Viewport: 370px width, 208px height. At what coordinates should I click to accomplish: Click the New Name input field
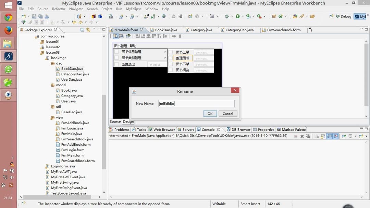pos(196,103)
